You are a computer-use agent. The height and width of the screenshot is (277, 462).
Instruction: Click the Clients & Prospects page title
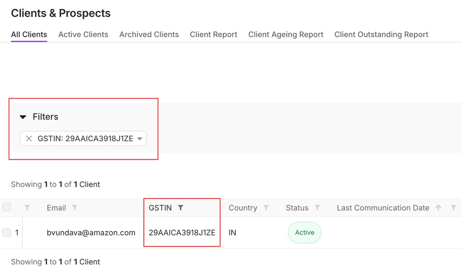click(61, 13)
